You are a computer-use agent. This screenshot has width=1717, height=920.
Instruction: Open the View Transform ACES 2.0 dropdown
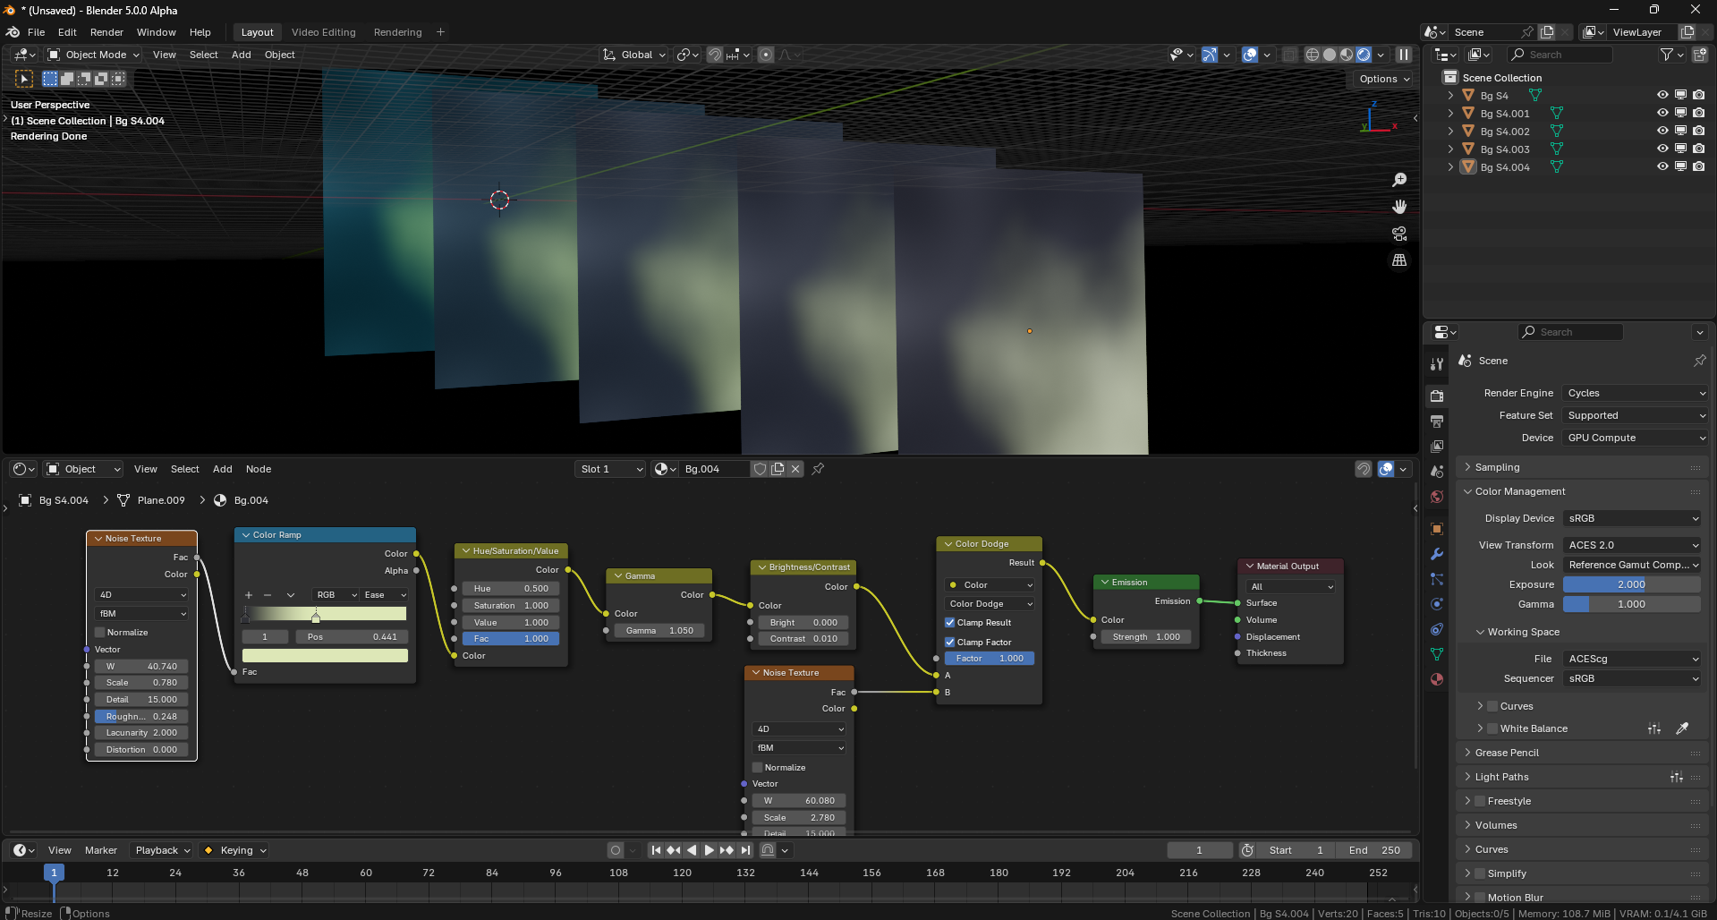(1632, 545)
